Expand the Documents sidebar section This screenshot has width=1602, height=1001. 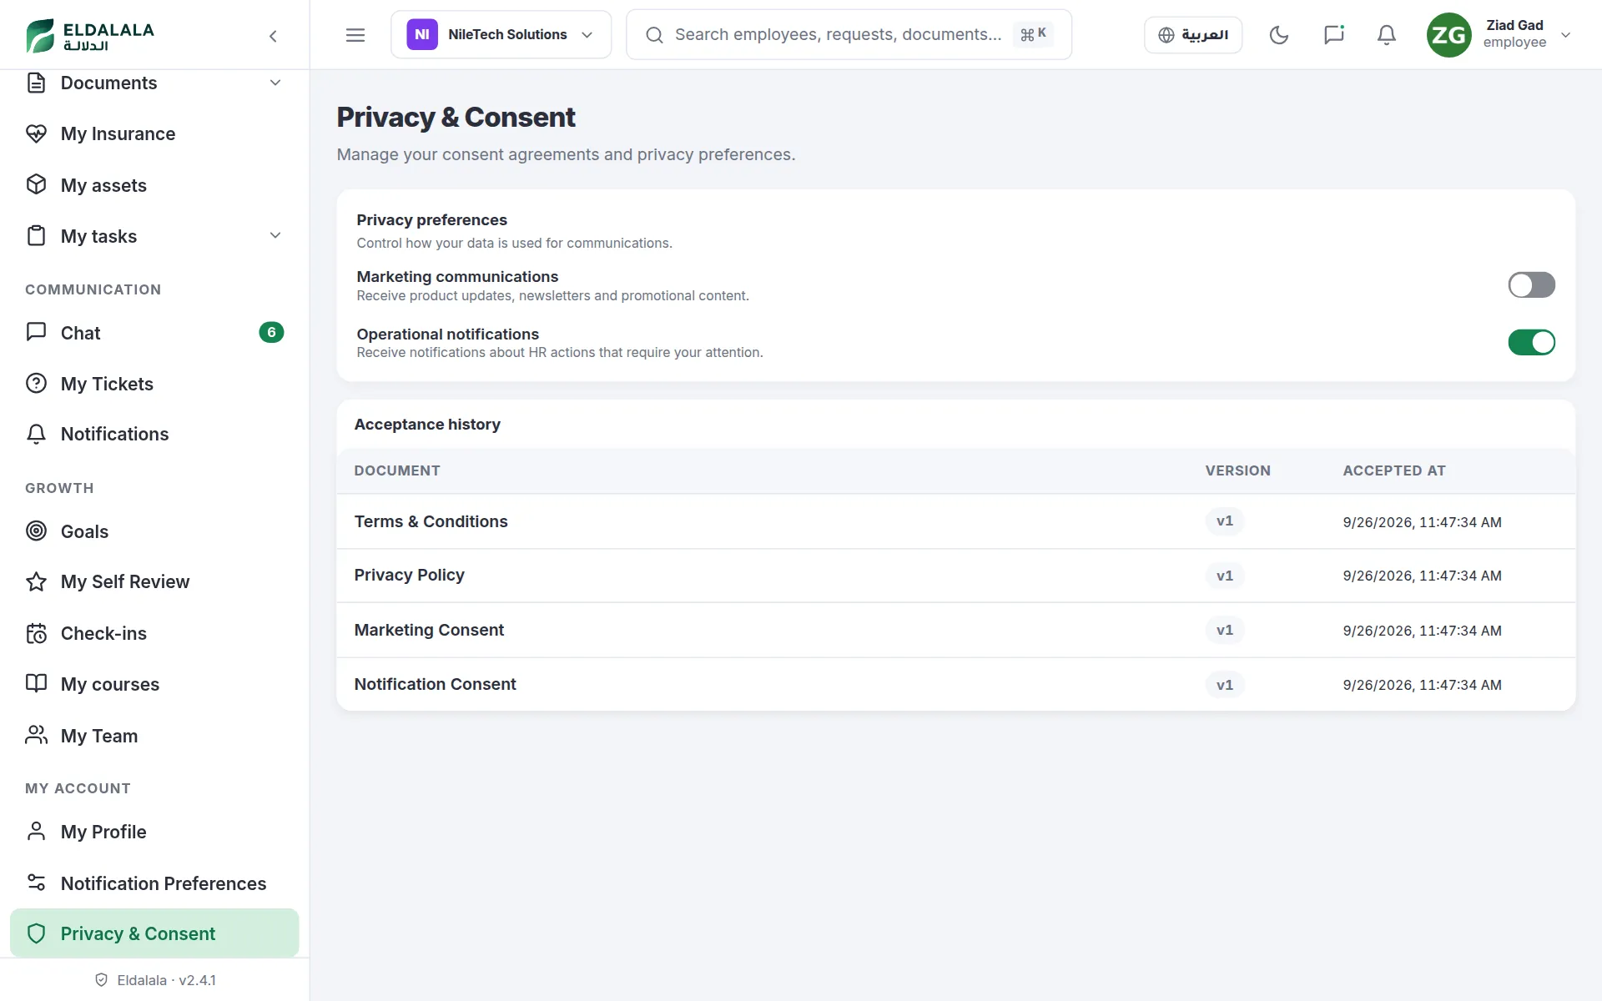click(x=154, y=83)
